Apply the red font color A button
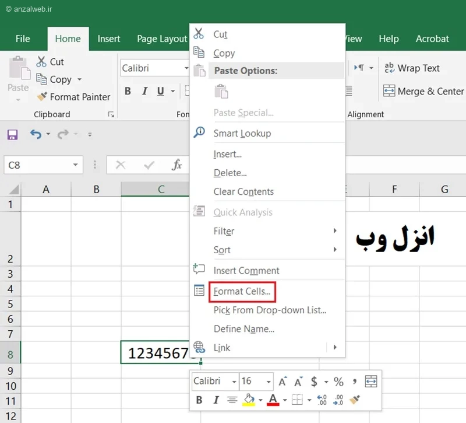Screen dimensions: 466x423 point(273,400)
